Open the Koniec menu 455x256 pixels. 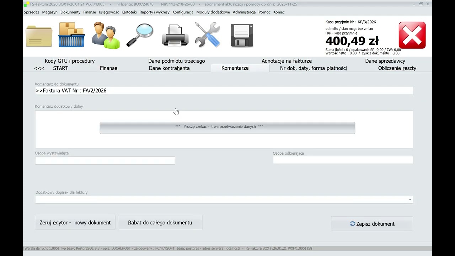click(x=279, y=12)
